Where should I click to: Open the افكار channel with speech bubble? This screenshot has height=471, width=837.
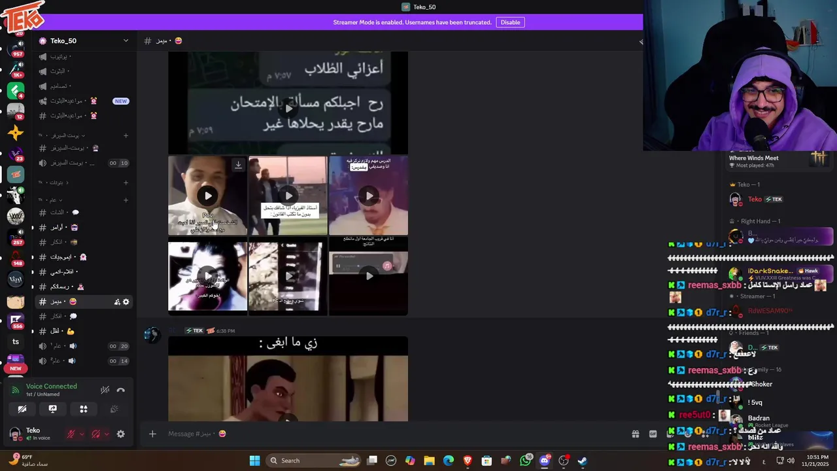[84, 316]
